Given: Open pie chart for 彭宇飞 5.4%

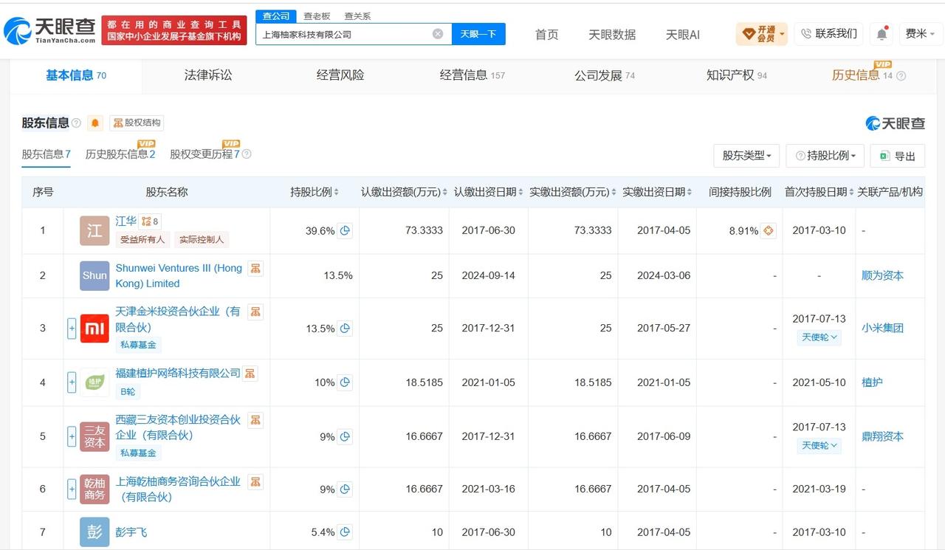Looking at the screenshot, I should point(345,532).
